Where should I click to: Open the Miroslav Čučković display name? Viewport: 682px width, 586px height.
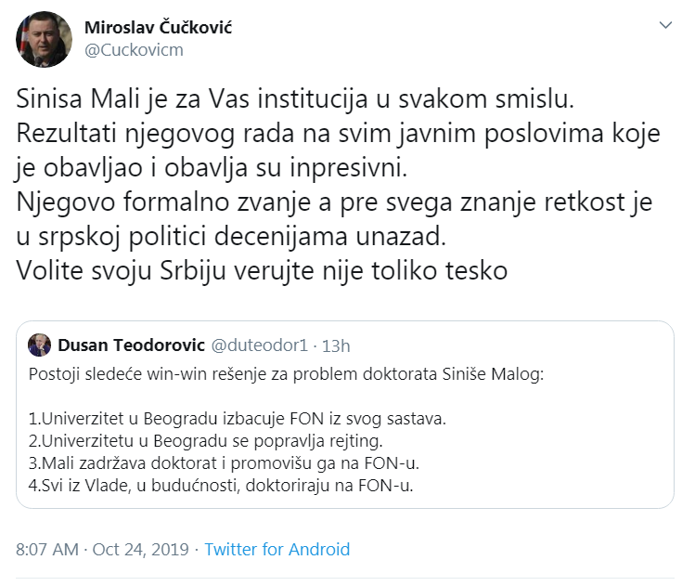click(158, 27)
